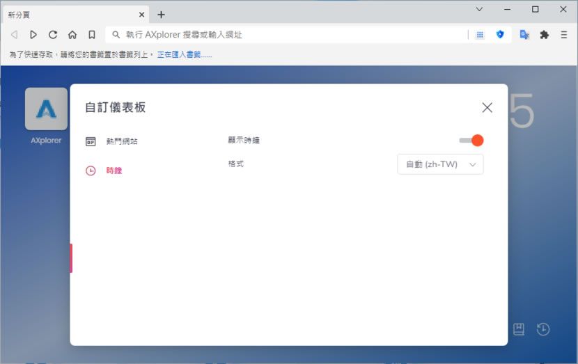
Task: Reload the page with refresh icon
Action: [x=53, y=35]
